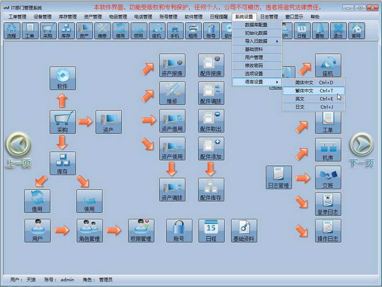Click the 借用 toolbar icon
The image size is (382, 287).
pos(120,31)
